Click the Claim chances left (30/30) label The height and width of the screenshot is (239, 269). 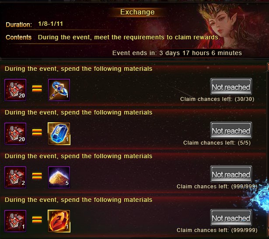pyautogui.click(x=217, y=99)
